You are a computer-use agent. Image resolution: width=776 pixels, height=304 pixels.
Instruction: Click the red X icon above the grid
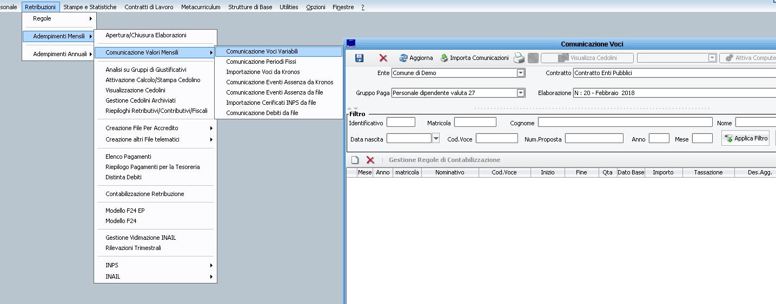(x=370, y=160)
